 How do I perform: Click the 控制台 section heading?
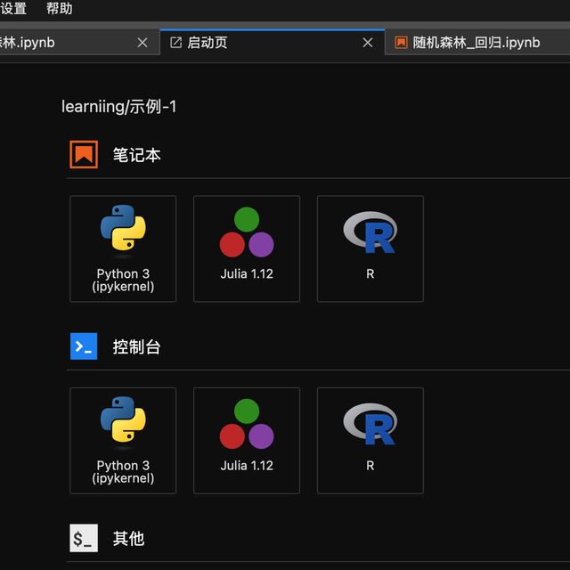point(136,346)
